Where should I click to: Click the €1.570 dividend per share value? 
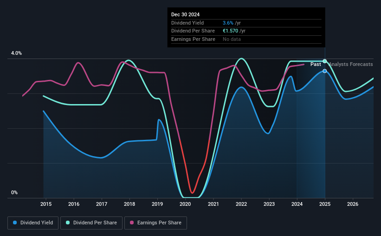click(230, 31)
